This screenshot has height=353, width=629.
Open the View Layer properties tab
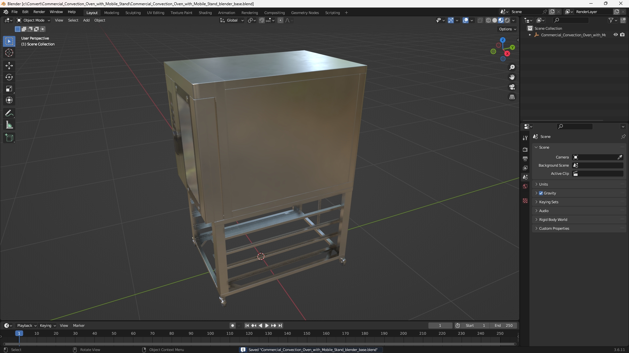coord(525,168)
